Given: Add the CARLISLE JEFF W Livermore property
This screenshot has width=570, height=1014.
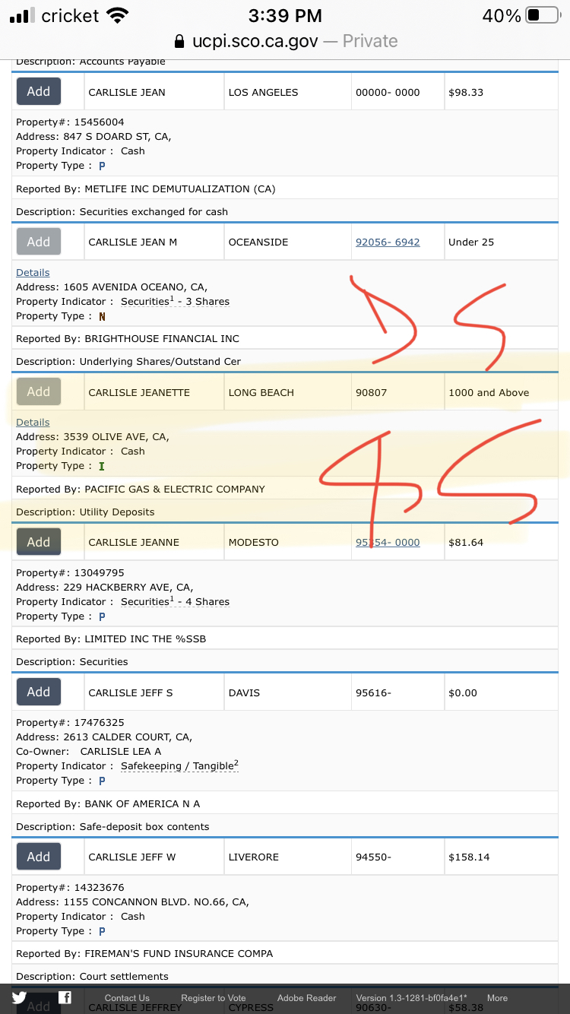Looking at the screenshot, I should pyautogui.click(x=39, y=857).
